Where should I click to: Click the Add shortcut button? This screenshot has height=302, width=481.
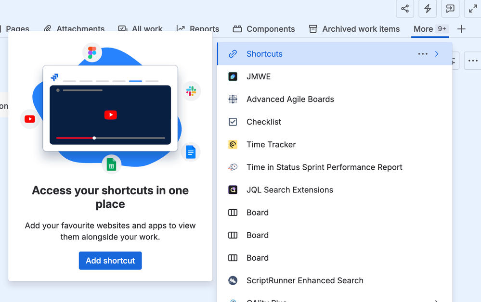tap(110, 261)
